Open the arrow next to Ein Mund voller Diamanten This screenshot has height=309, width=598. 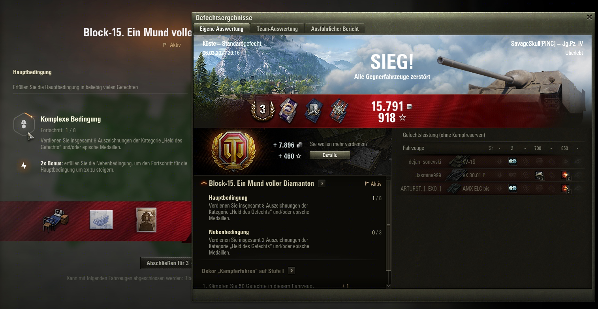[322, 184]
